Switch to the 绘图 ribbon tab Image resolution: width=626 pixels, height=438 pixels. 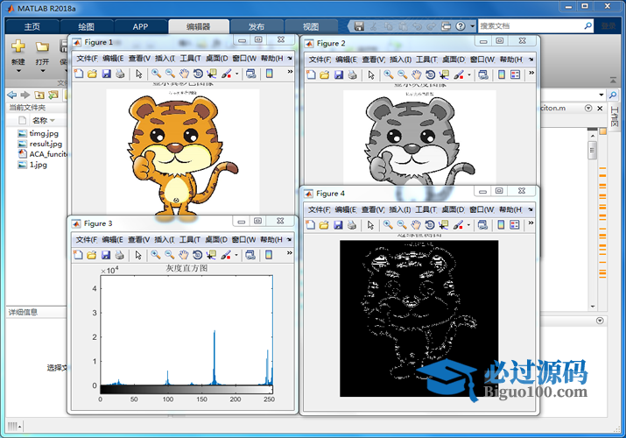(86, 27)
